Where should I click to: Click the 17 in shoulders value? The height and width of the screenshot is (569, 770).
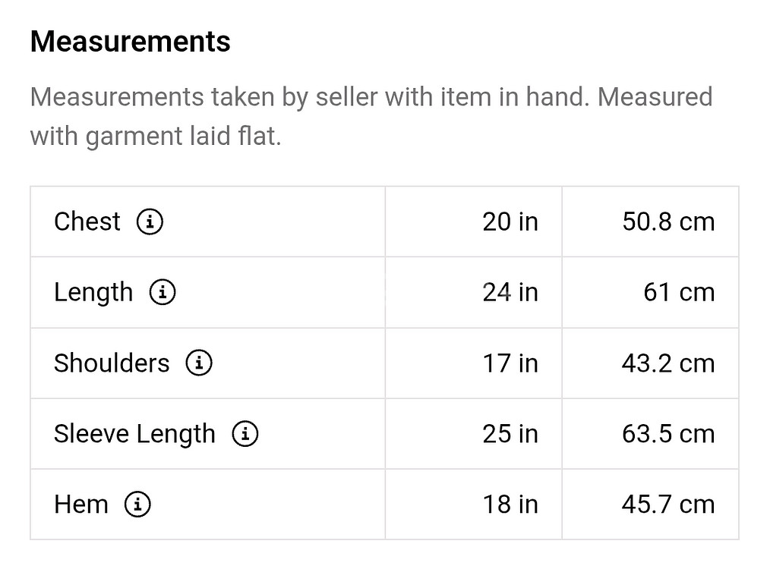[510, 363]
